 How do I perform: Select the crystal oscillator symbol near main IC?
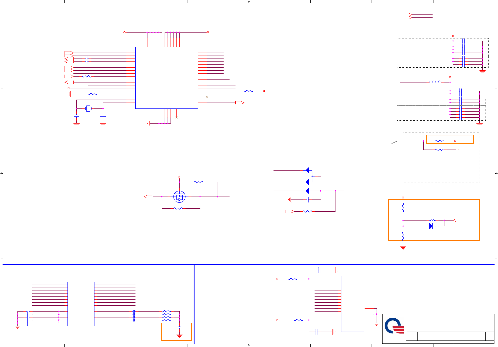coord(88,109)
